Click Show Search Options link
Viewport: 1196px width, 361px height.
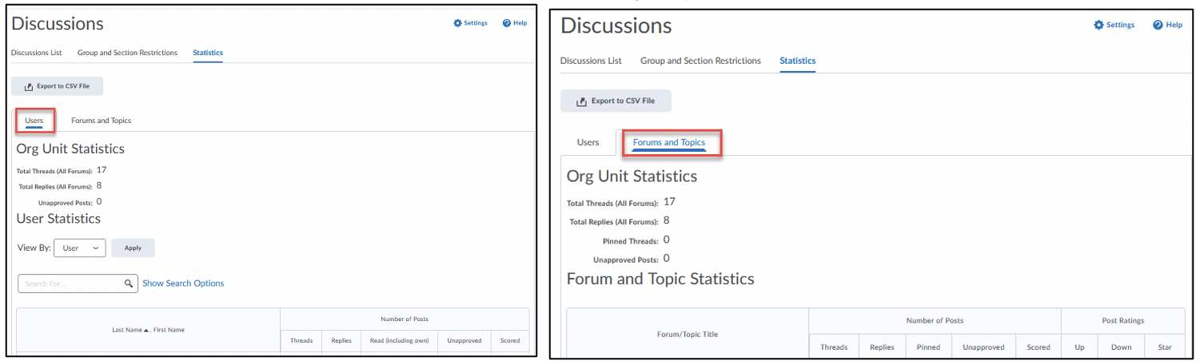pos(183,284)
